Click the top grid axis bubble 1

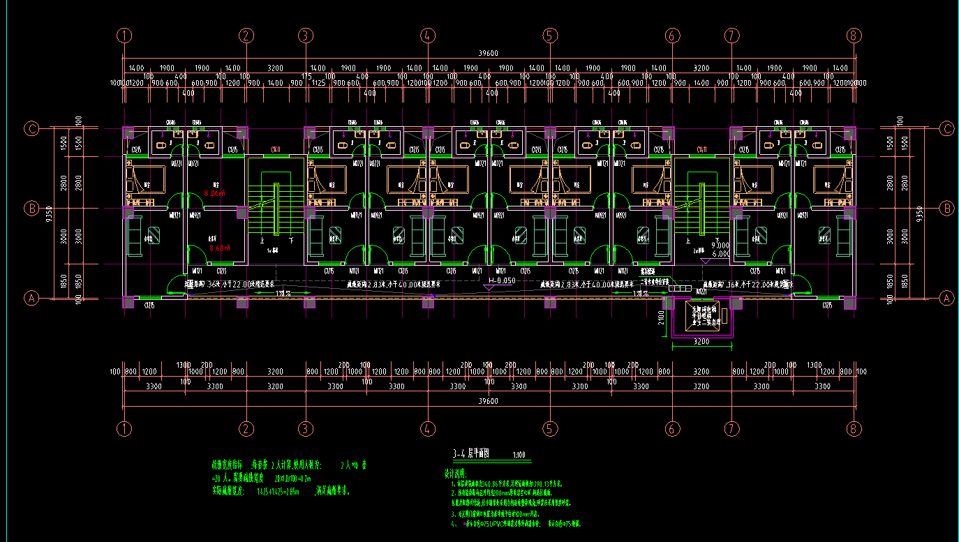point(124,36)
